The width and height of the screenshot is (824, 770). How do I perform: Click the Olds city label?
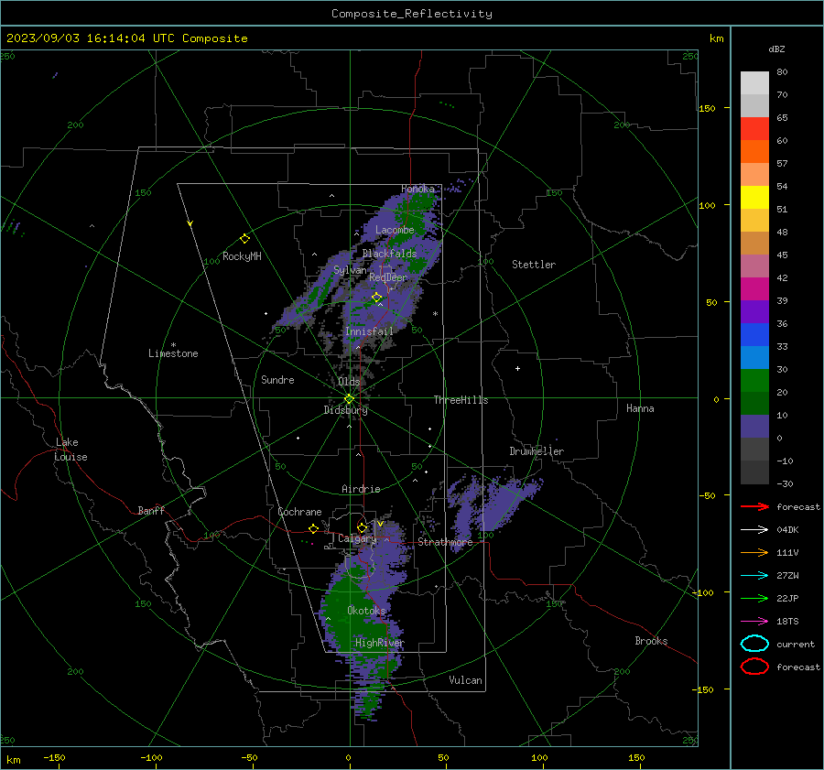click(349, 382)
